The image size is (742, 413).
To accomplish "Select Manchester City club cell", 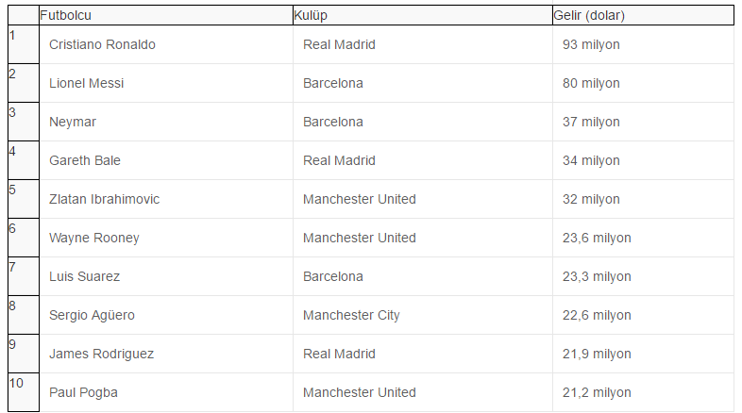I will point(423,315).
